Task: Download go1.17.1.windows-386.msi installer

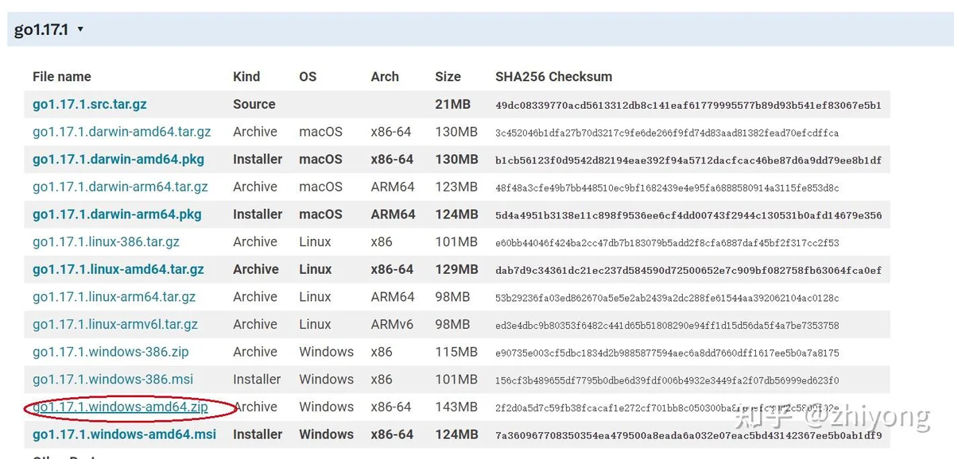Action: tap(113, 380)
